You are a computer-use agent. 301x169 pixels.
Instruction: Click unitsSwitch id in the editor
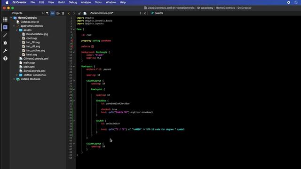coord(113,123)
